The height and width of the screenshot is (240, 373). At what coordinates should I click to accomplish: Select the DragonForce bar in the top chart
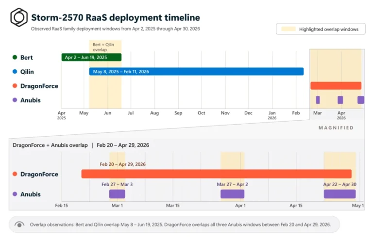(336, 86)
